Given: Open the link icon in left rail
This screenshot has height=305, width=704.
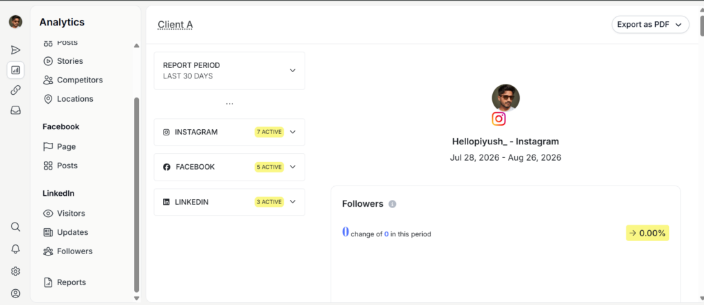Looking at the screenshot, I should (x=15, y=90).
